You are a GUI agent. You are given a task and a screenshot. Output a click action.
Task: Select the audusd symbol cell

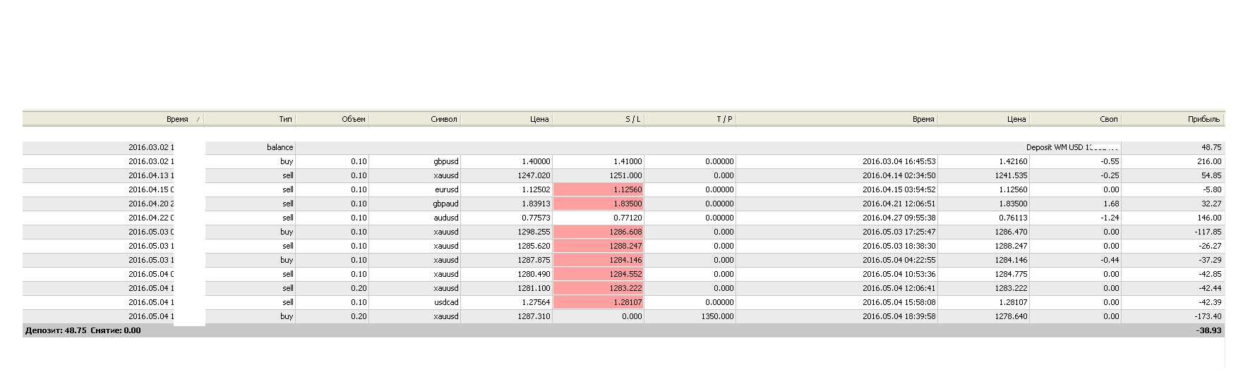pos(445,218)
